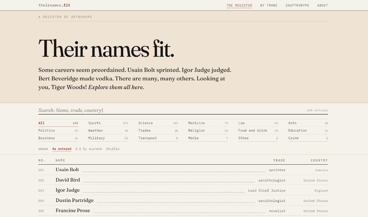
Task: Choose the Military category
Action: [x=108, y=138]
